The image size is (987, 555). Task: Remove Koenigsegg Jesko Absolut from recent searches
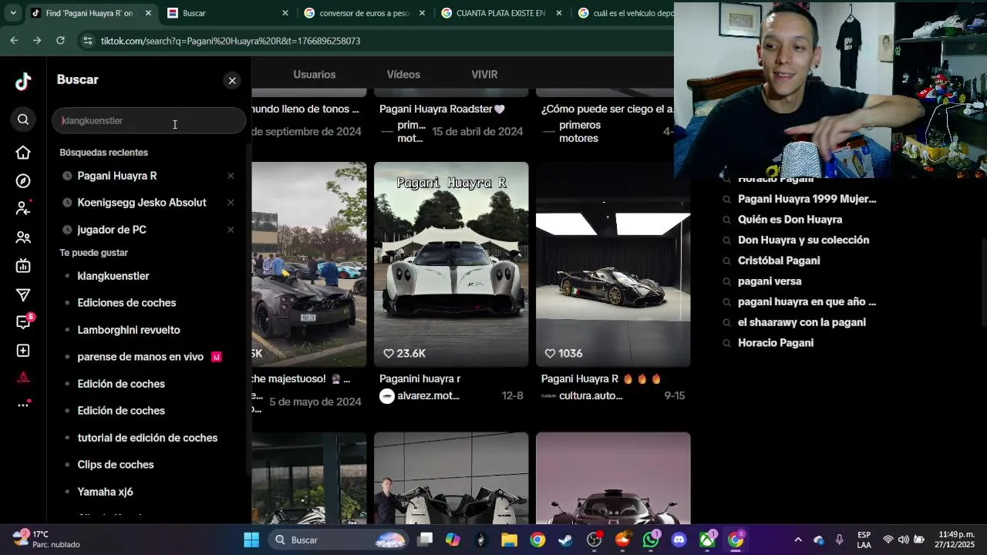[x=231, y=203]
